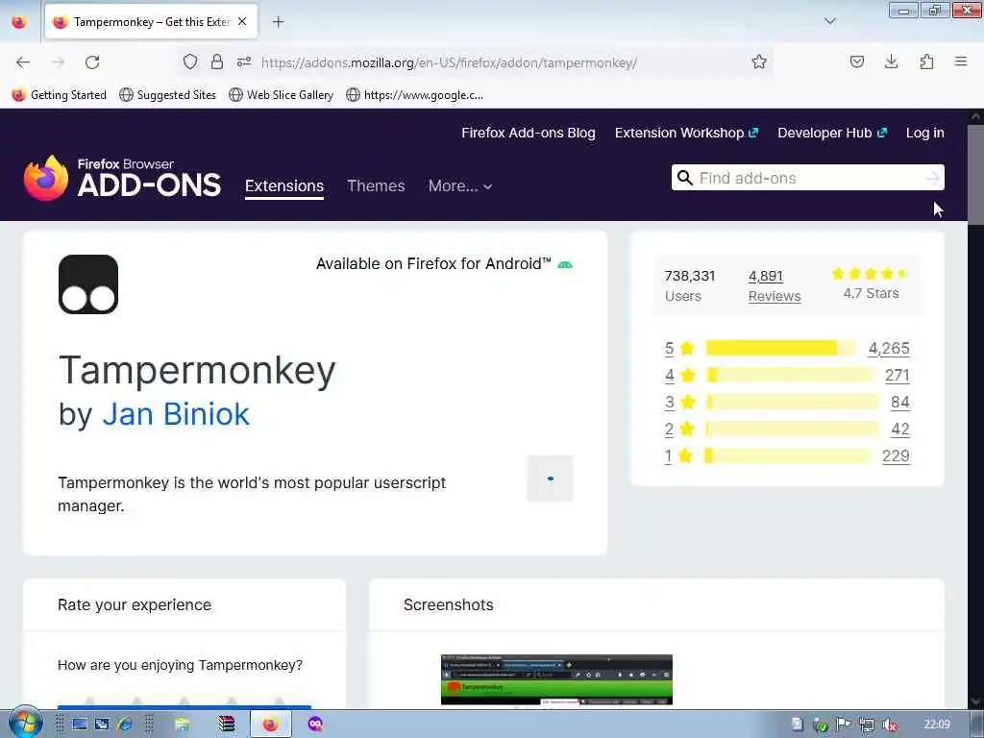This screenshot has width=984, height=738.
Task: Open the Pocket save icon
Action: tap(856, 61)
